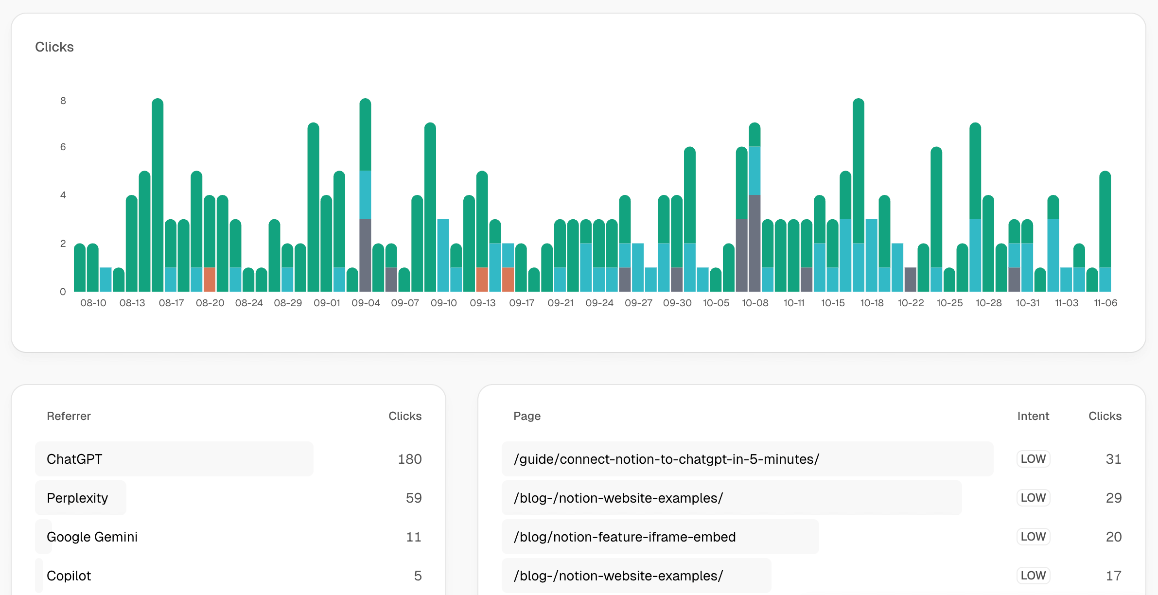The width and height of the screenshot is (1158, 595).
Task: Click the LOW intent badge for iframe-embed page
Action: [1033, 537]
